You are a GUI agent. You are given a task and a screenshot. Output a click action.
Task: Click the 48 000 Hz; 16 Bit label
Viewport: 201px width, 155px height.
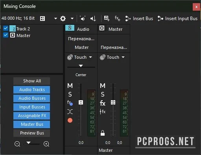(18, 18)
